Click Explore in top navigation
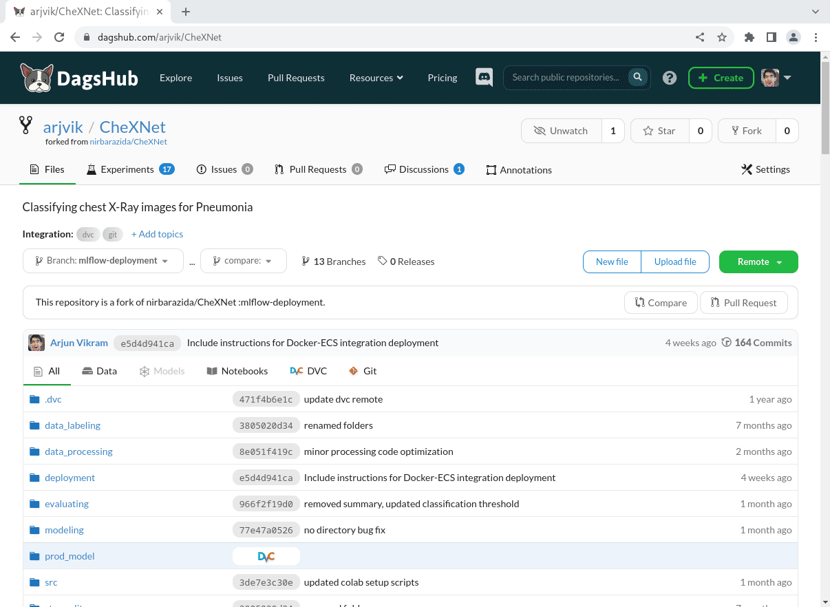 coord(176,78)
